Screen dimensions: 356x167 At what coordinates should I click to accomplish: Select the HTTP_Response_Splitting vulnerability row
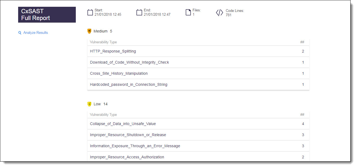(x=198, y=51)
